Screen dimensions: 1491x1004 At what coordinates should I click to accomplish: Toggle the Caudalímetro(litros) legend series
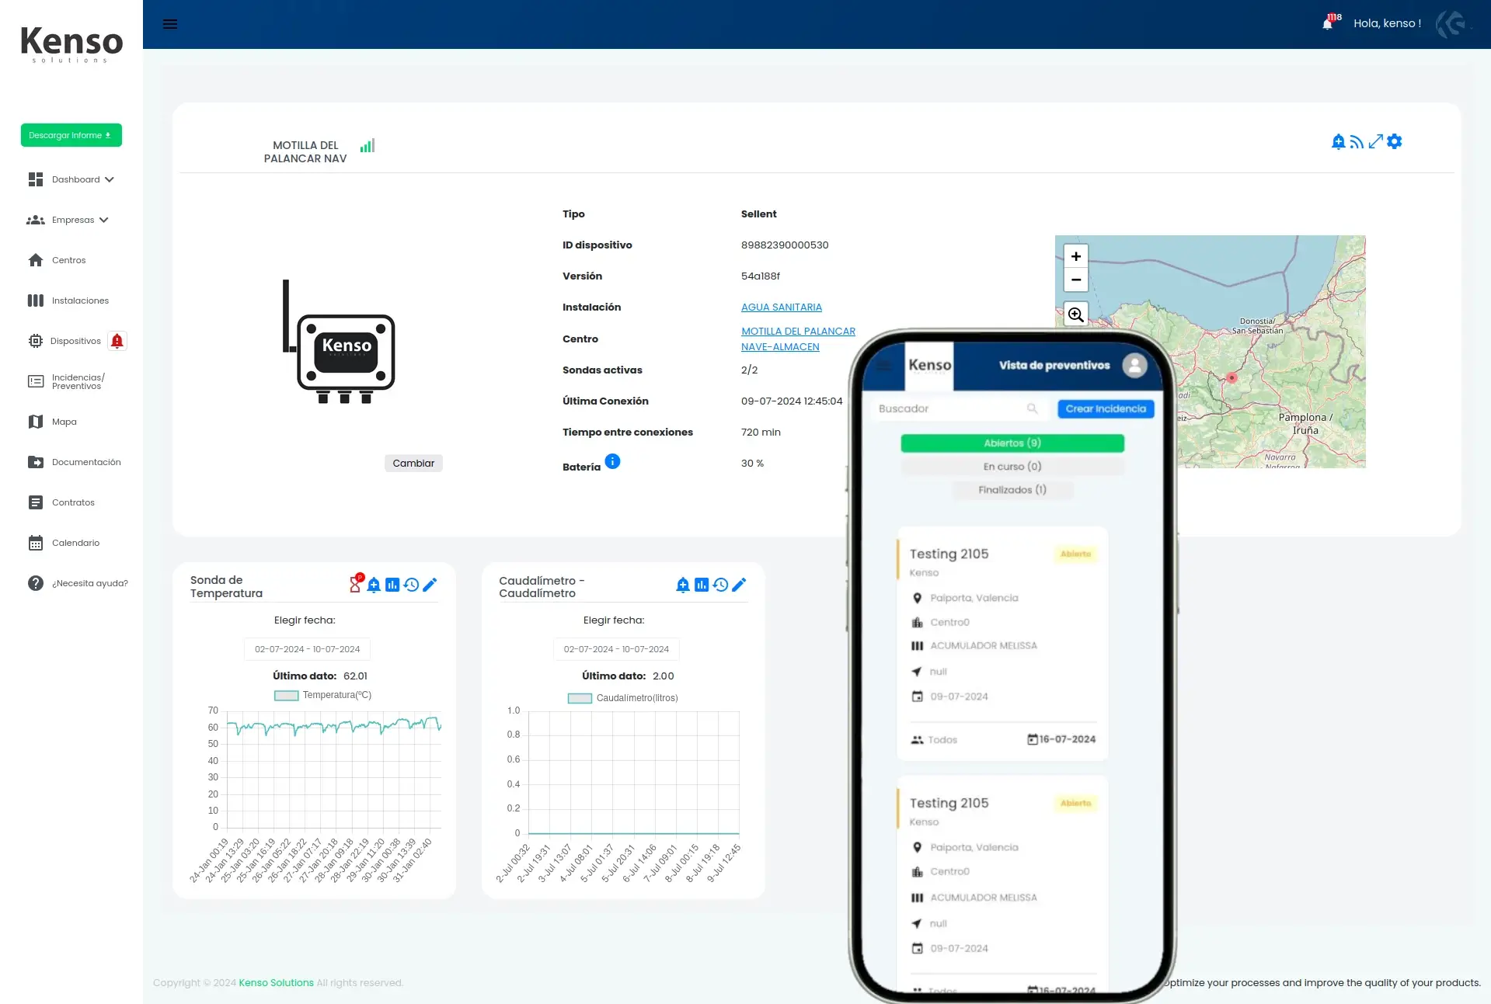click(622, 698)
